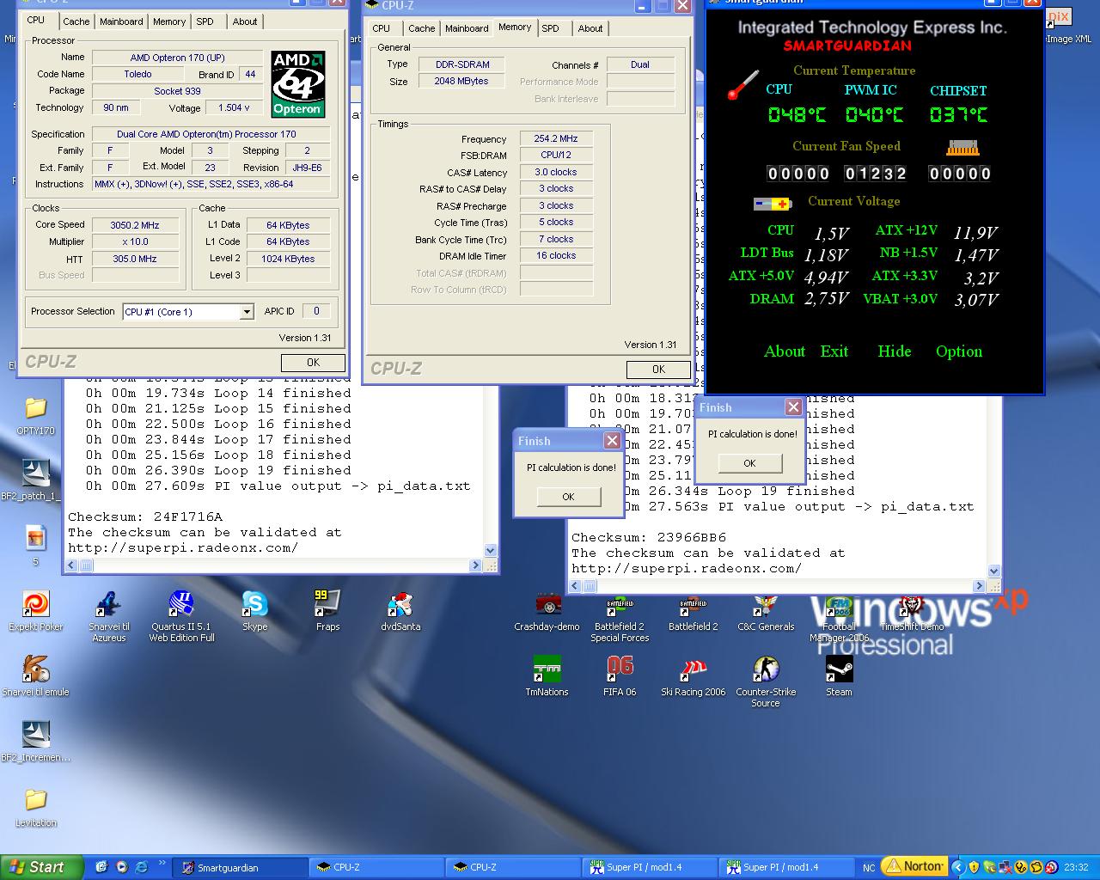Open the Steam desktop shortcut

(839, 675)
